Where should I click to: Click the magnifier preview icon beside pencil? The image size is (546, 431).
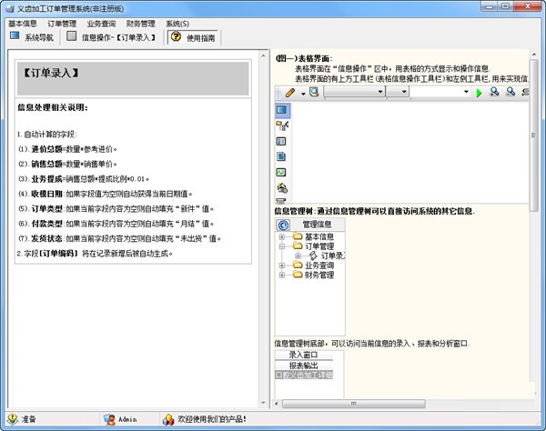[x=314, y=92]
